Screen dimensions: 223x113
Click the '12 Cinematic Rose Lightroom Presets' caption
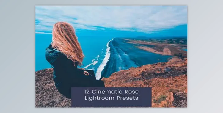click(x=111, y=95)
